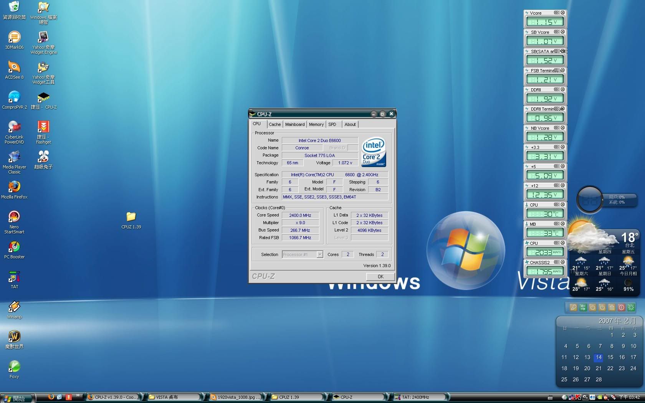Viewport: 645px width, 403px height.
Task: Open the Start menu button
Action: click(x=18, y=398)
